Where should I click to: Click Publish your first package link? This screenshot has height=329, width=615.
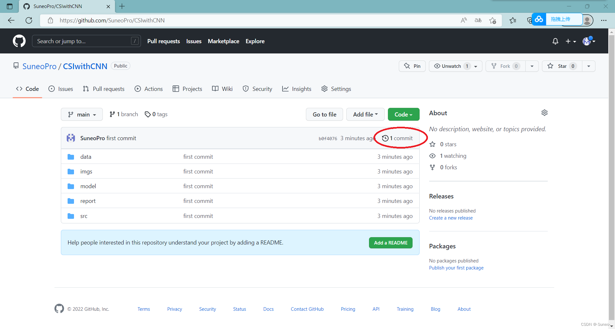point(456,268)
